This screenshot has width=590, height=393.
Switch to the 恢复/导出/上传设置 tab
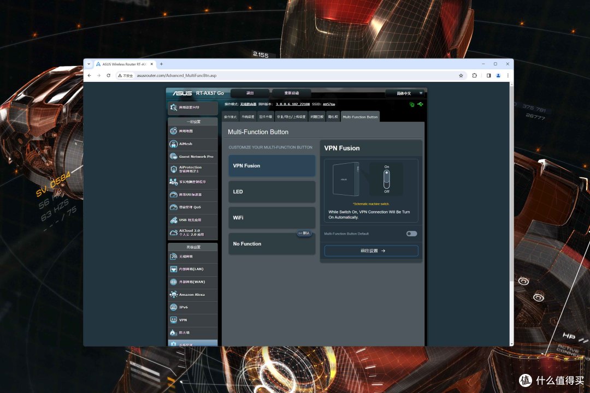click(x=292, y=117)
